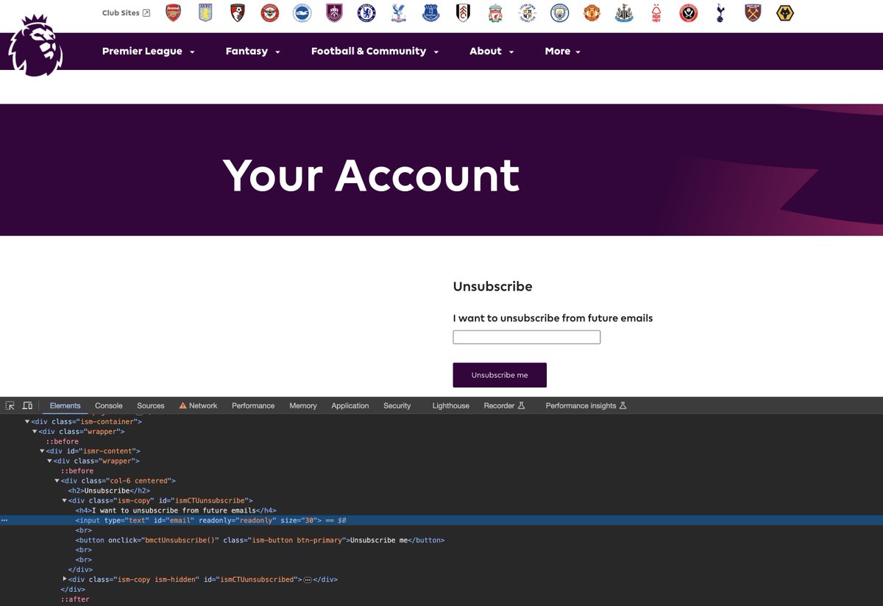Switch to the Performance insights tab
The height and width of the screenshot is (606, 883).
pos(586,405)
